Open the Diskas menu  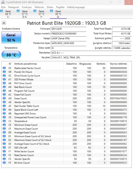click(50, 7)
